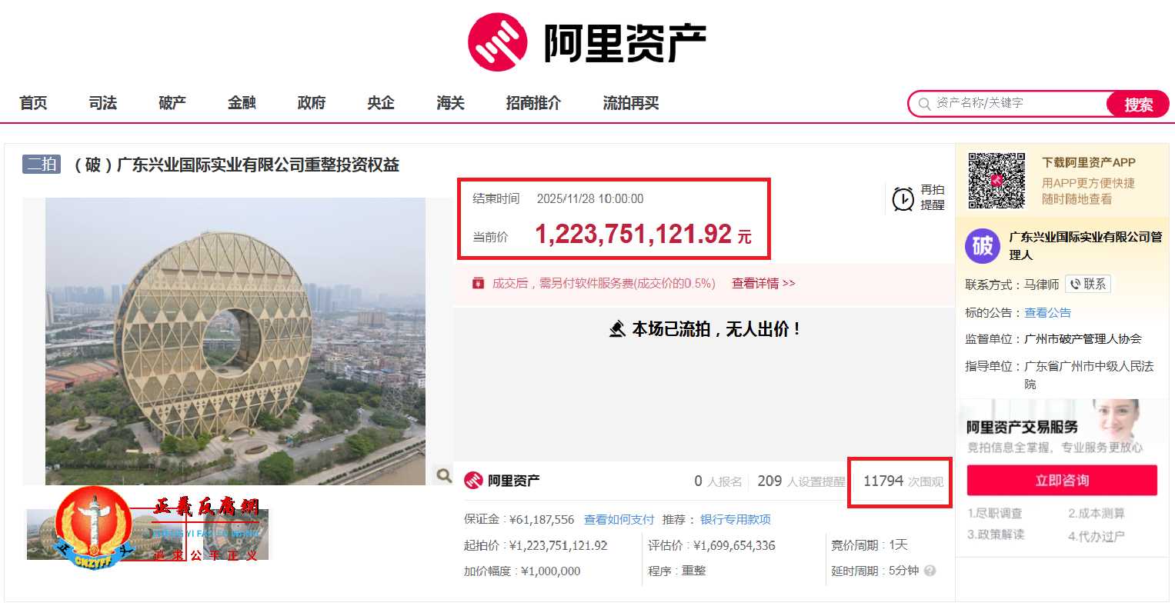Scan entry: click the 阿里资产APP QR code
The width and height of the screenshot is (1175, 606).
point(998,180)
